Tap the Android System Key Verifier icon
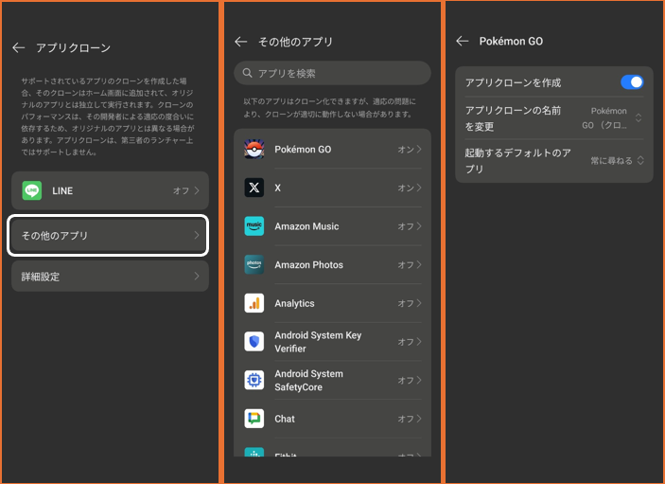Viewport: 665px width, 484px height. pyautogui.click(x=254, y=342)
